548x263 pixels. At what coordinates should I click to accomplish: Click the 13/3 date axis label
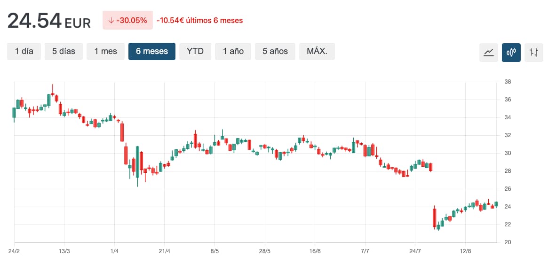tap(64, 251)
